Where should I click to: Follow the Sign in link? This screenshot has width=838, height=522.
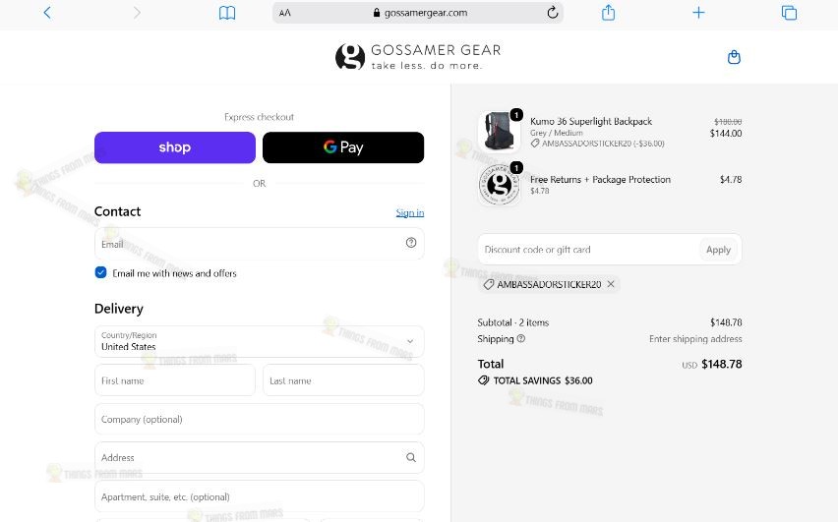[x=410, y=212]
